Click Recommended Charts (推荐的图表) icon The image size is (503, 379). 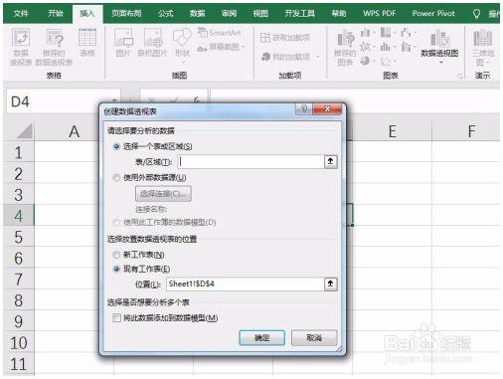(345, 48)
